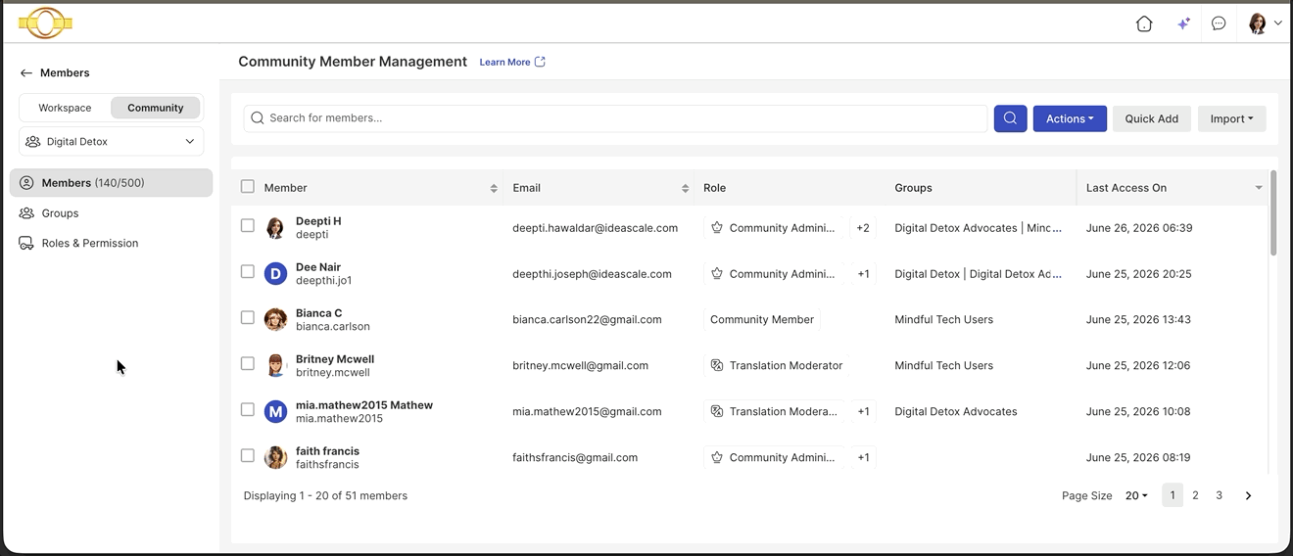Click email deepti.hawaldar@ideascale.com
The height and width of the screenshot is (556, 1293).
[596, 228]
